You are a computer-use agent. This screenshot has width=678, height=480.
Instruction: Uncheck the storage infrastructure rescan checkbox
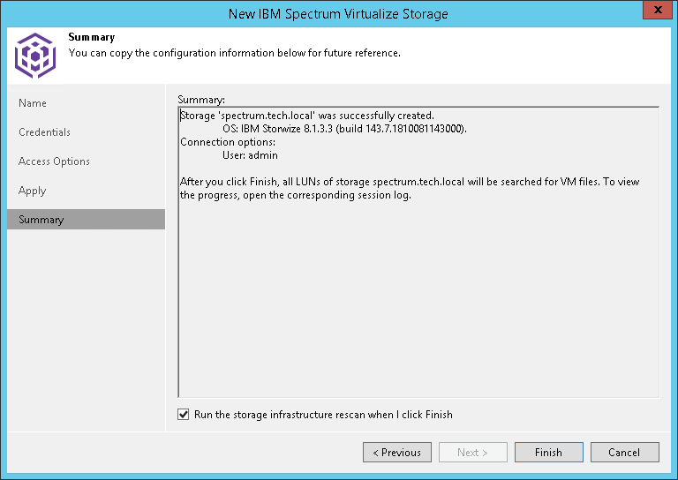[x=184, y=415]
